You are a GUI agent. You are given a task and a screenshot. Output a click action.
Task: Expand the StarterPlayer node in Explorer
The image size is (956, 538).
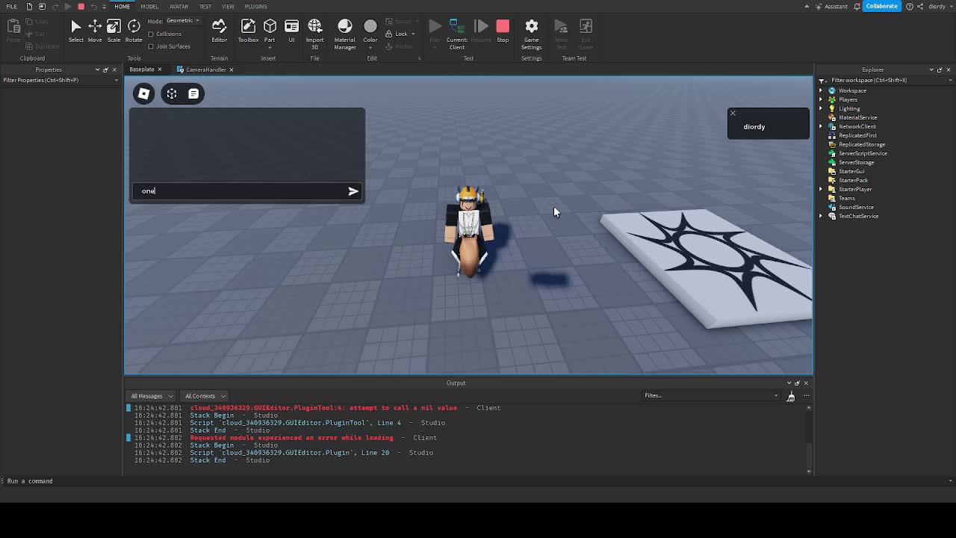click(x=821, y=189)
